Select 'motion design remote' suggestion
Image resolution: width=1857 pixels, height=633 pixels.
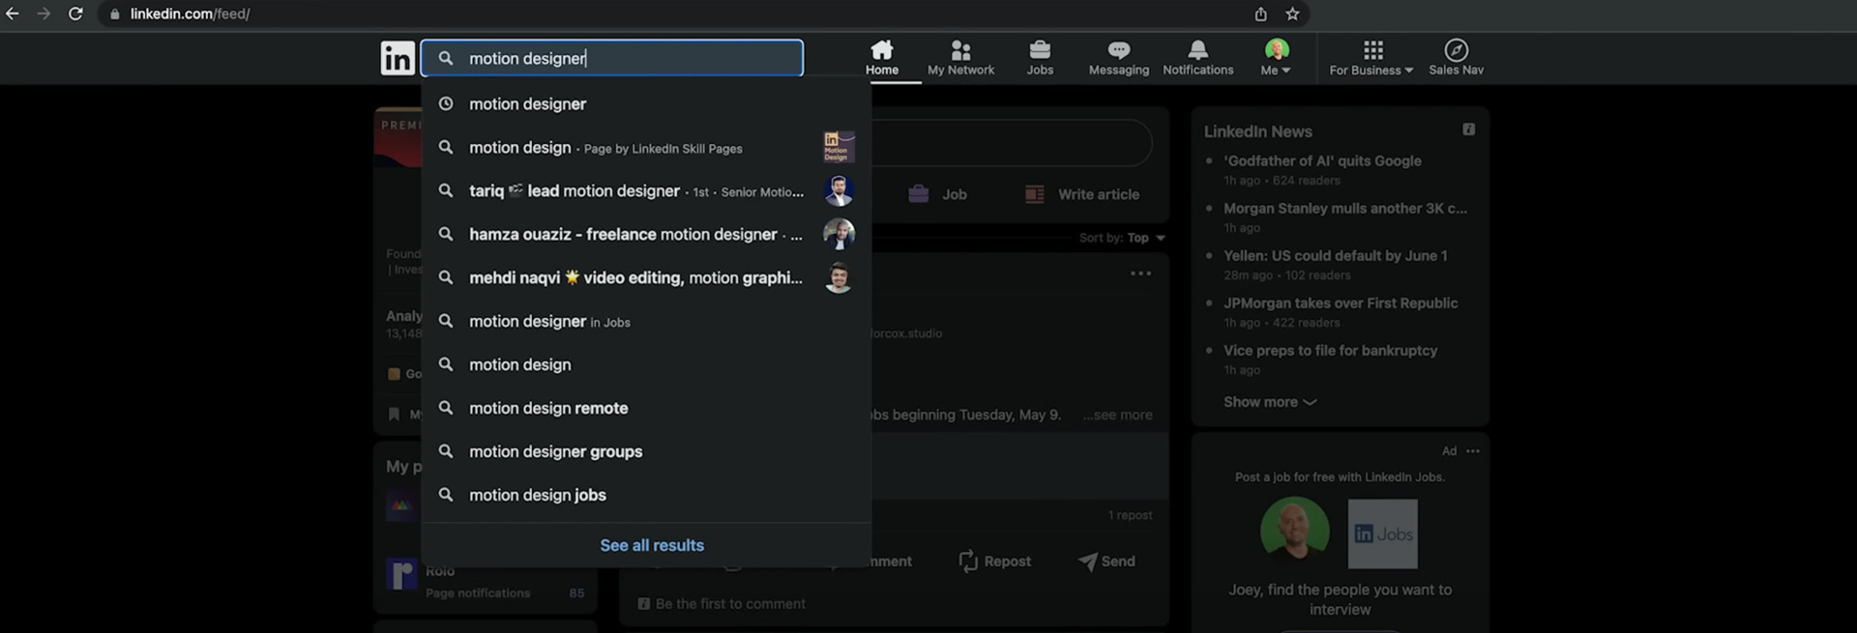pos(646,408)
